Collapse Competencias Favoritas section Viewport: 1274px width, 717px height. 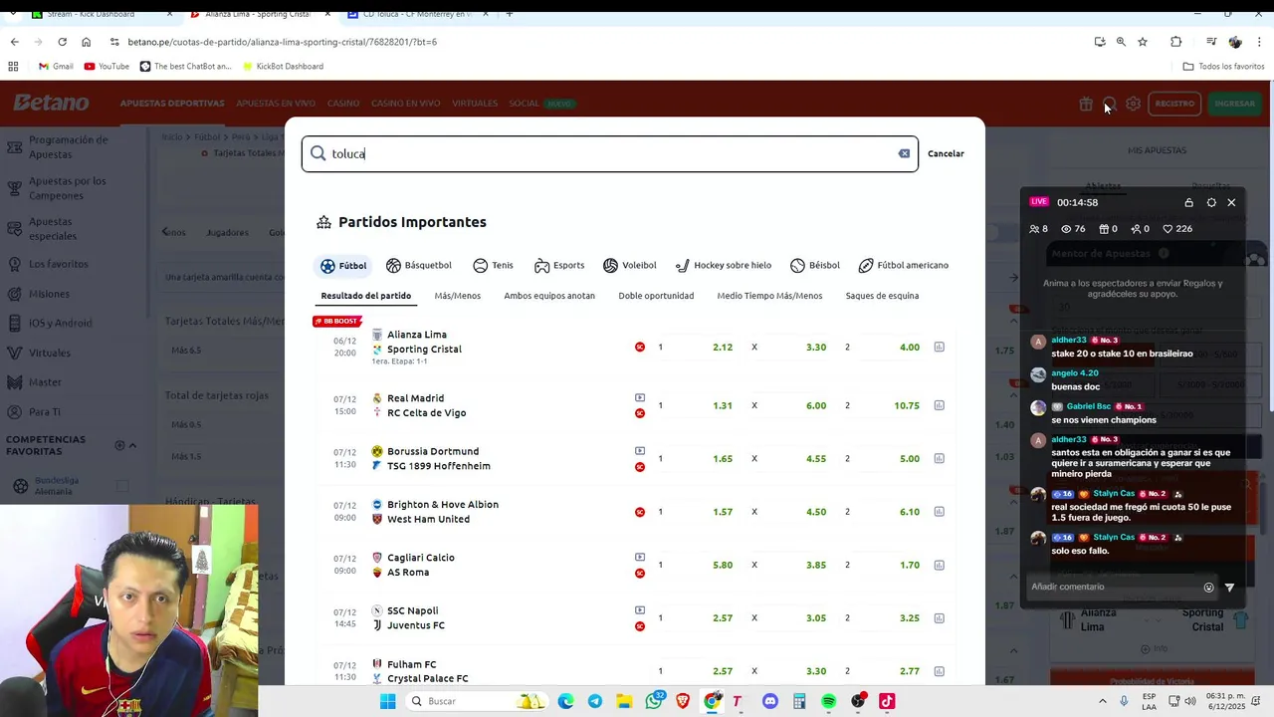132,446
